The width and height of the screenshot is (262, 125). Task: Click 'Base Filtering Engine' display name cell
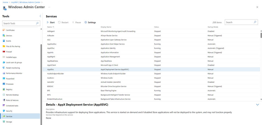(x=108, y=91)
